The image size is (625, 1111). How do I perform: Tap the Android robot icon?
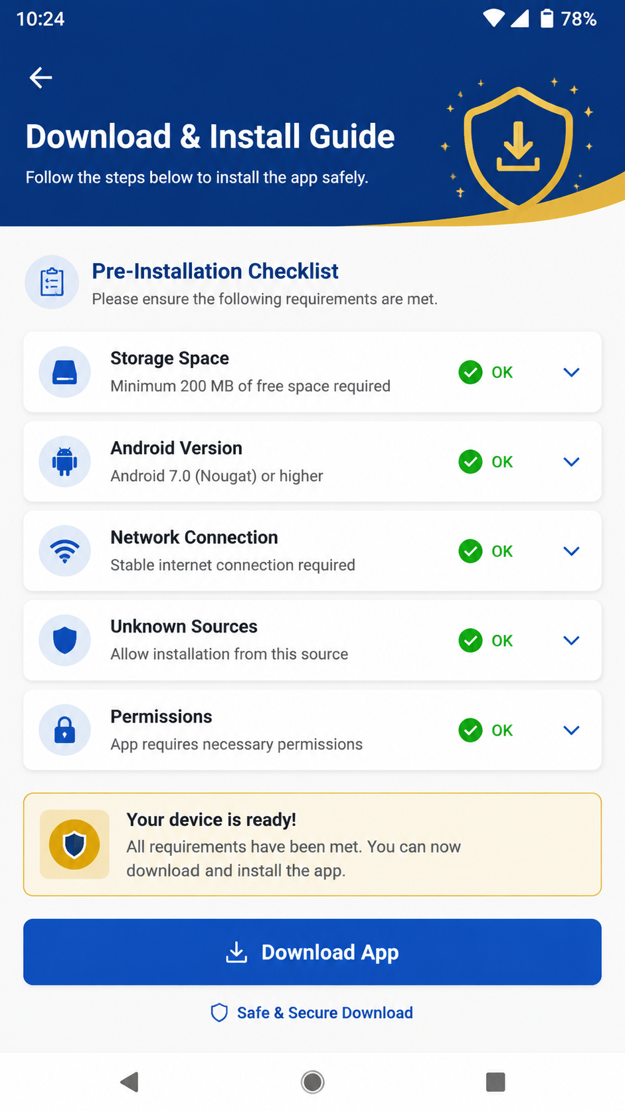(64, 461)
